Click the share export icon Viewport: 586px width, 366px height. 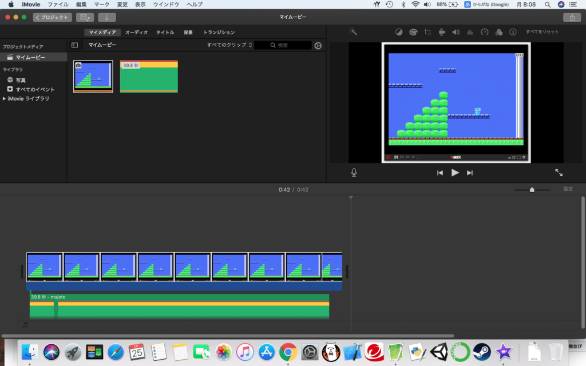(572, 18)
